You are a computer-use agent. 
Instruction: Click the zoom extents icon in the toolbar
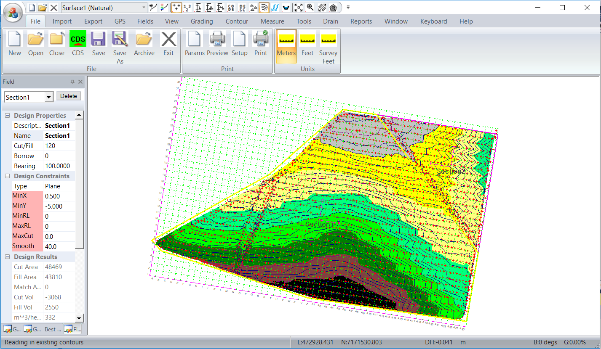coord(298,8)
